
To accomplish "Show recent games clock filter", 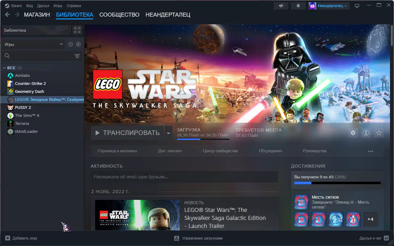I will [70, 44].
